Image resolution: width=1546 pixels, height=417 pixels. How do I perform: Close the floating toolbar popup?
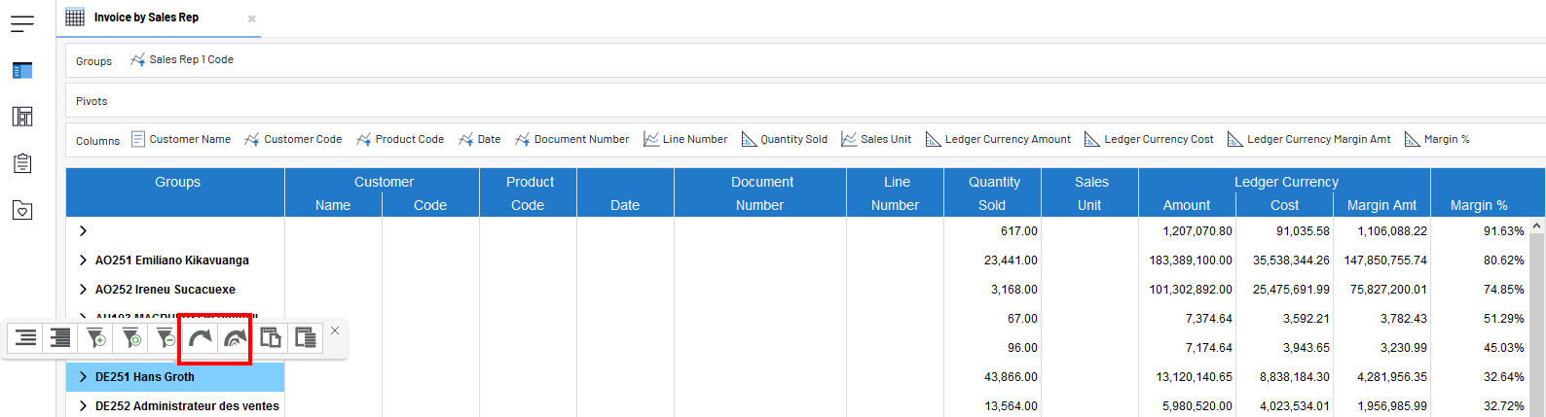click(335, 330)
